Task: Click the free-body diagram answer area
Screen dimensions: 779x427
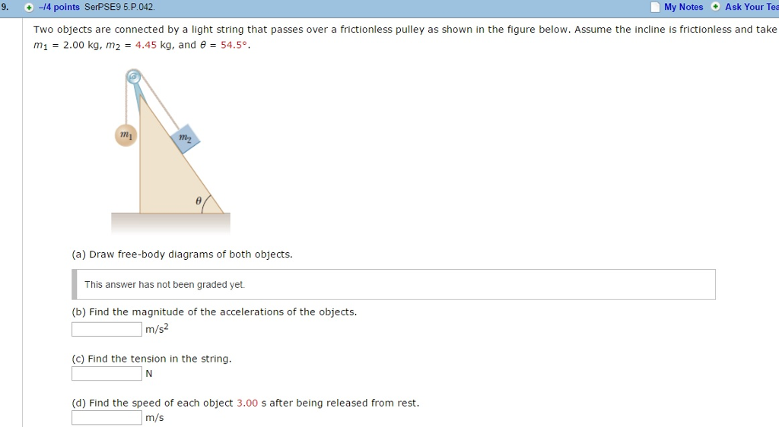Action: pyautogui.click(x=394, y=284)
